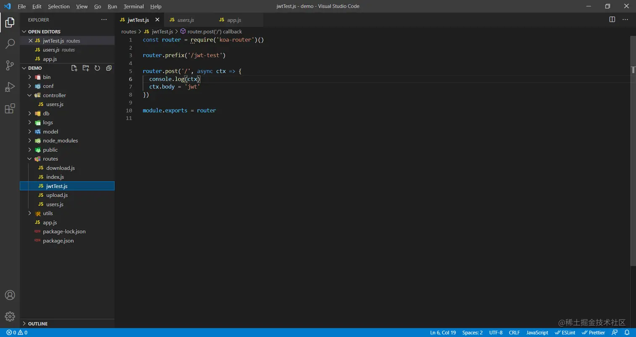This screenshot has height=337, width=636.
Task: Open upload.js in routes folder
Action: [67, 195]
